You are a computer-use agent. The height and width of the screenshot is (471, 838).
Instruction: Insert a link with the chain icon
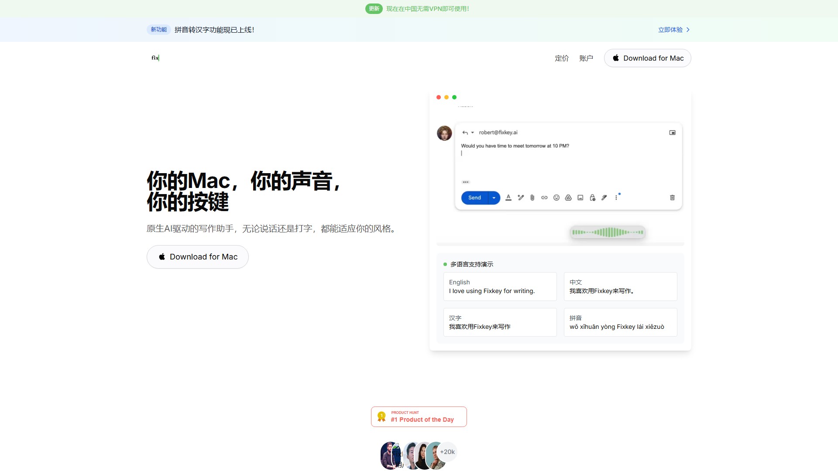click(544, 198)
